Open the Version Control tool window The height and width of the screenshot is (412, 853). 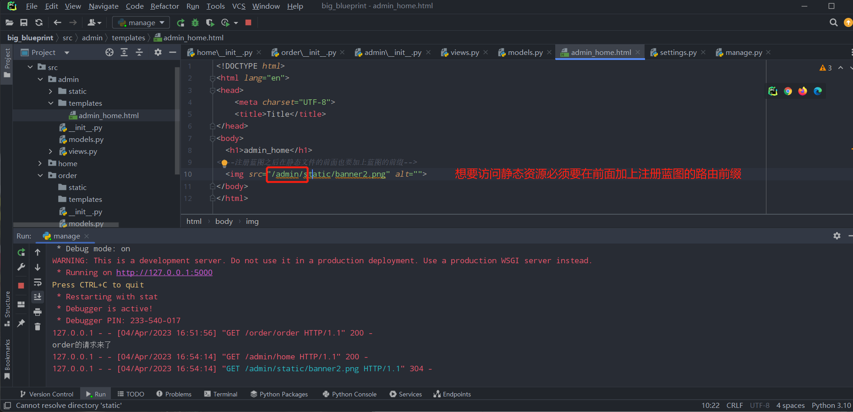click(47, 394)
